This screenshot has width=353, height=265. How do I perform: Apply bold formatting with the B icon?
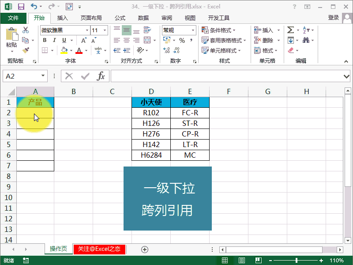tap(44, 40)
